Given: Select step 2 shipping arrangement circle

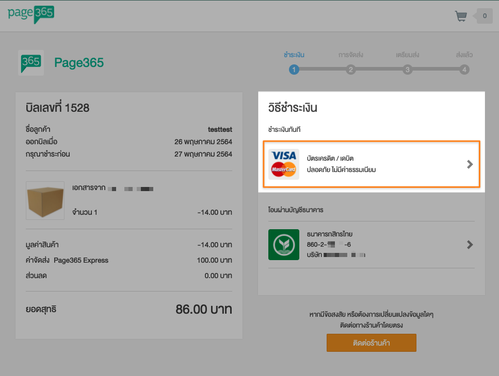Looking at the screenshot, I should (x=351, y=70).
